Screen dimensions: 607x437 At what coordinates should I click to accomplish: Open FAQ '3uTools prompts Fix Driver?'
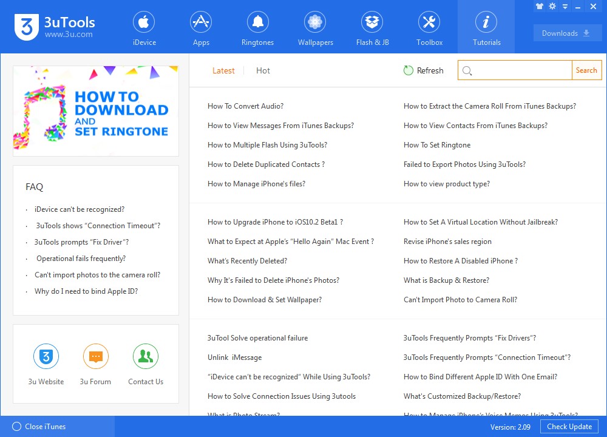pos(82,242)
